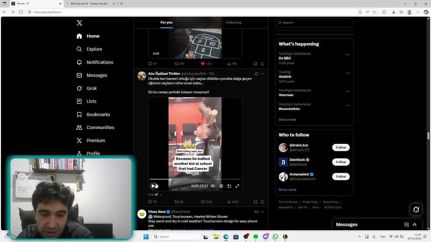Enter fullscreen for the video

237,186
